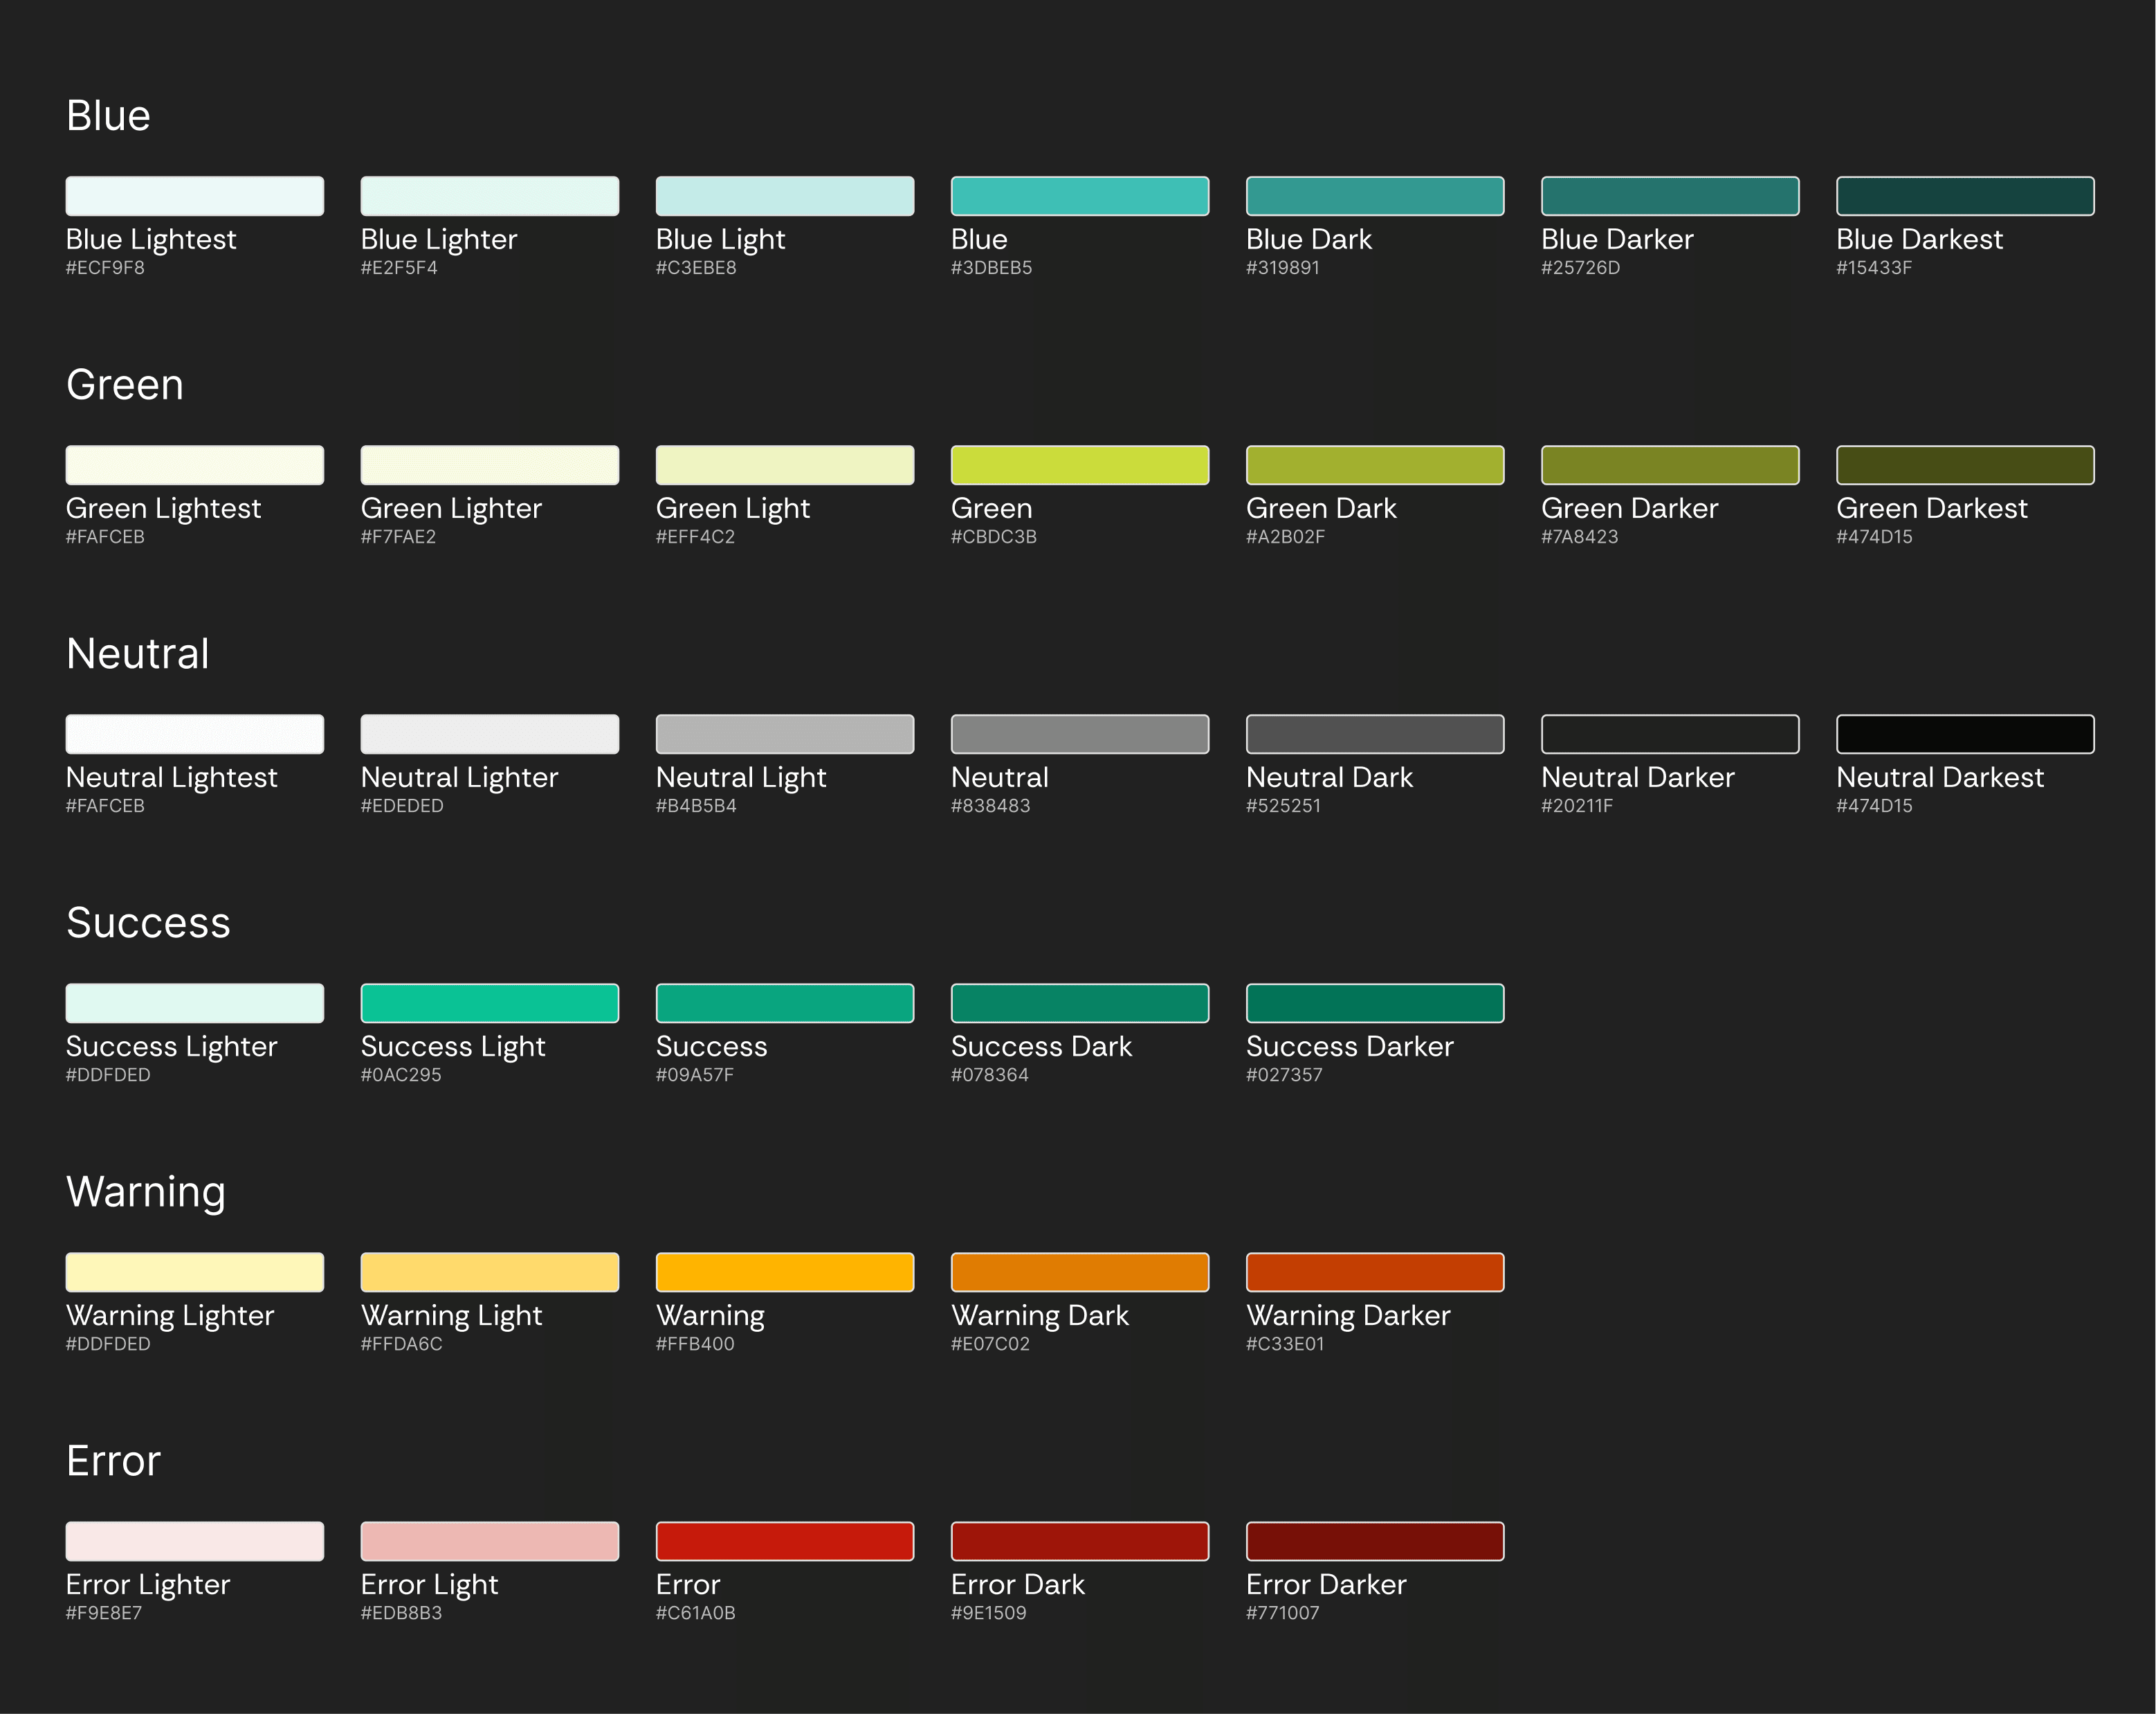Pick the Success Light swatch

[489, 1004]
